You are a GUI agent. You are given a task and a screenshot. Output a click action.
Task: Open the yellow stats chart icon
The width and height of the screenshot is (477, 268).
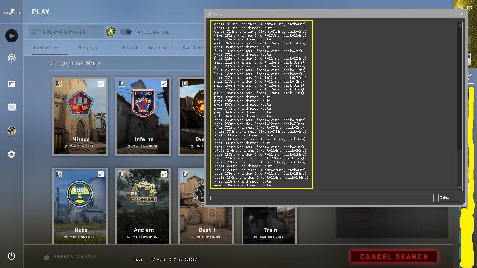[12, 131]
